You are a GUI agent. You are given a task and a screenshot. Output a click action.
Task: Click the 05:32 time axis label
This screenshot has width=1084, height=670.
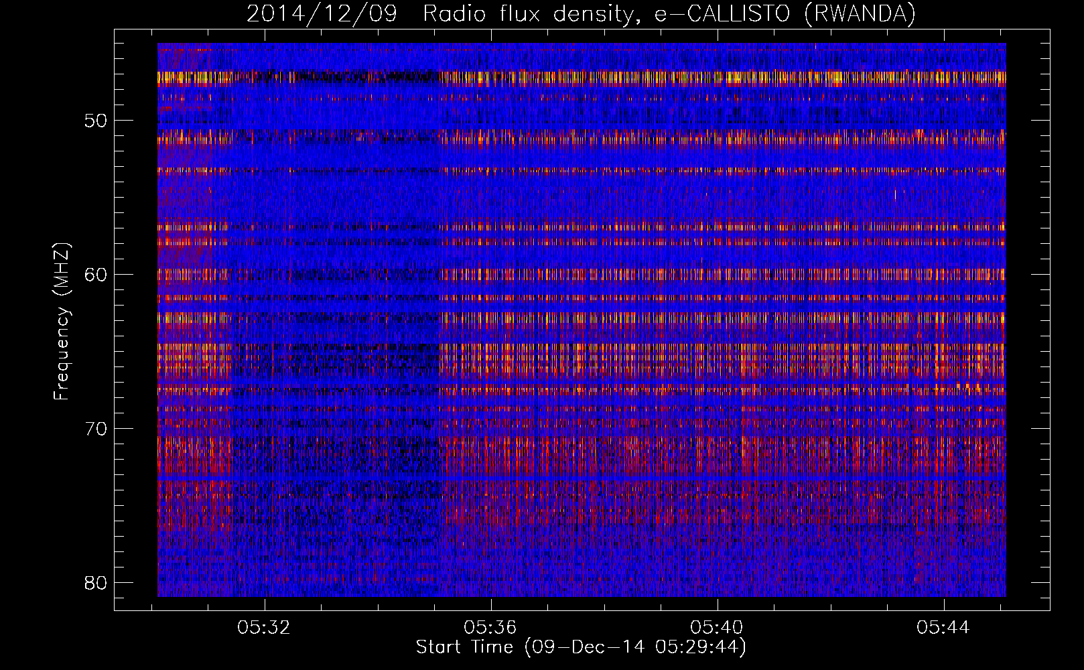[x=264, y=628]
